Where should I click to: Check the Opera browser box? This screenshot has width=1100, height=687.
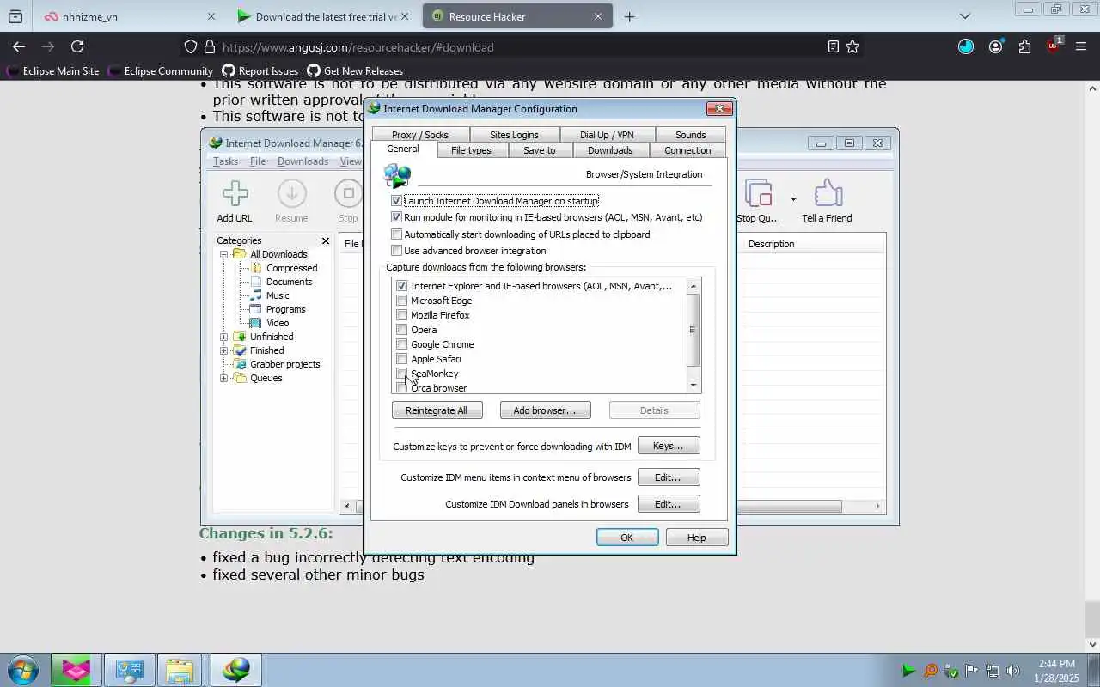(401, 330)
